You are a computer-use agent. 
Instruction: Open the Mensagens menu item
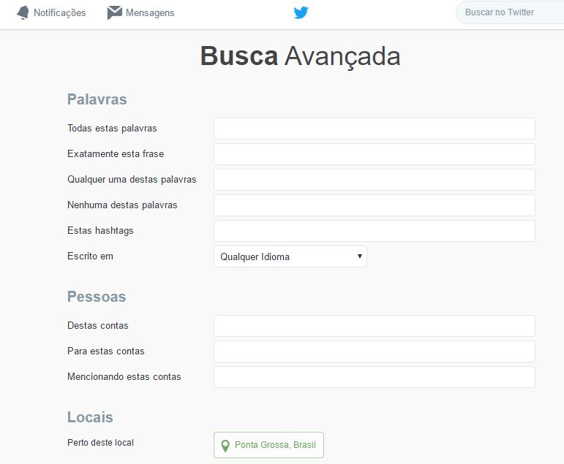pos(141,12)
